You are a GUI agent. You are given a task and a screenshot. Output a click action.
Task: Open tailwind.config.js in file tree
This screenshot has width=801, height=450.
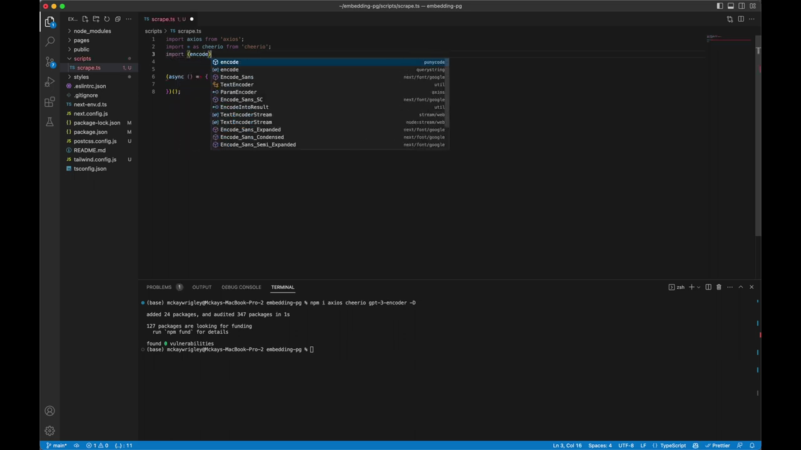(x=95, y=159)
